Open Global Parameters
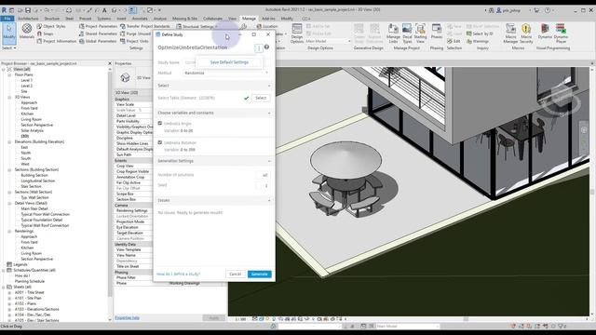Viewport: 596px width, 335px height. click(x=98, y=41)
